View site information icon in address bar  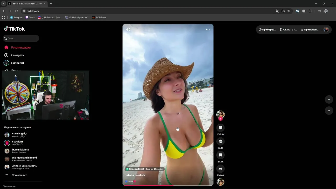click(x=24, y=11)
